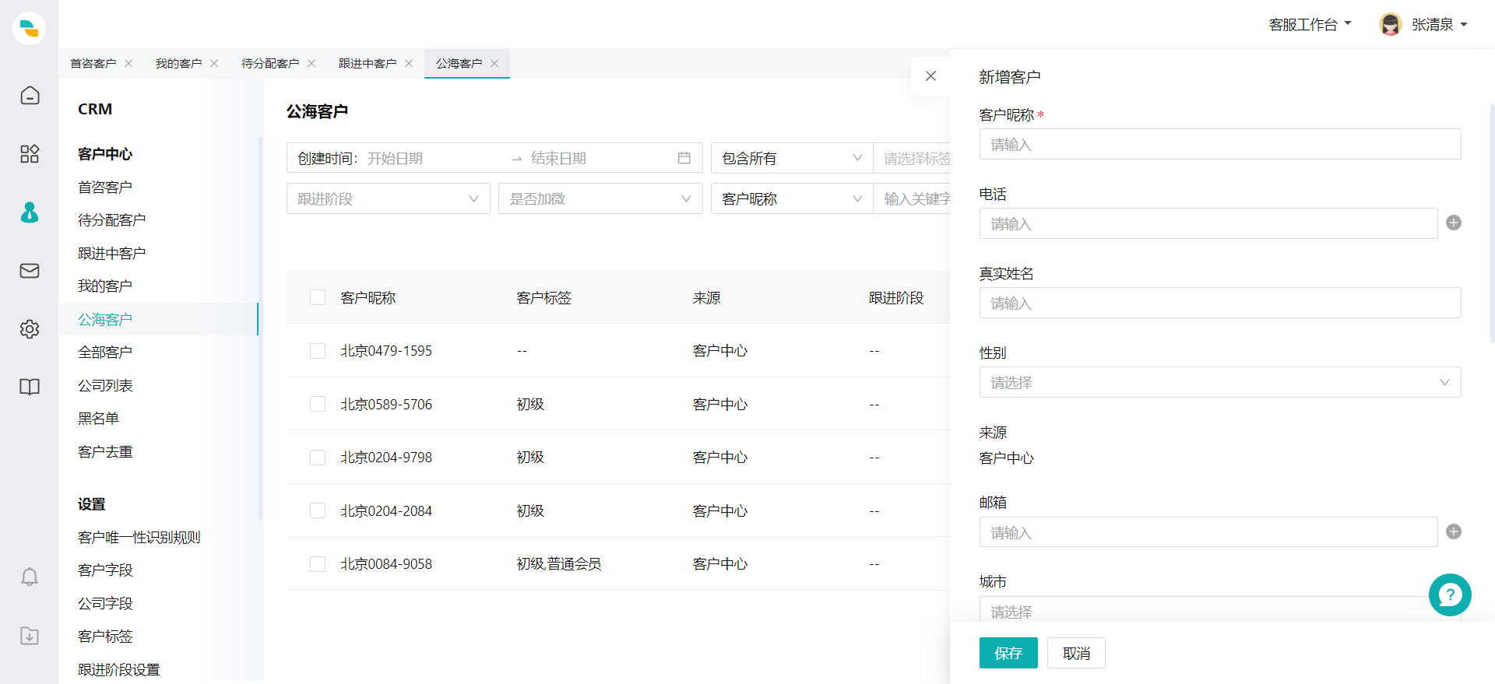
Task: Open the mail envelope icon in sidebar
Action: [x=30, y=270]
